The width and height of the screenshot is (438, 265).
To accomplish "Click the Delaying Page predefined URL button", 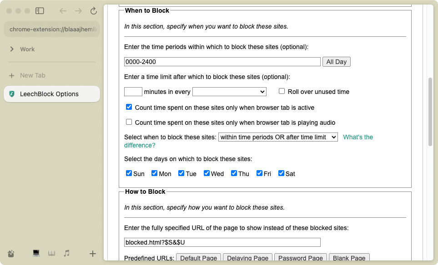I will pyautogui.click(x=247, y=258).
